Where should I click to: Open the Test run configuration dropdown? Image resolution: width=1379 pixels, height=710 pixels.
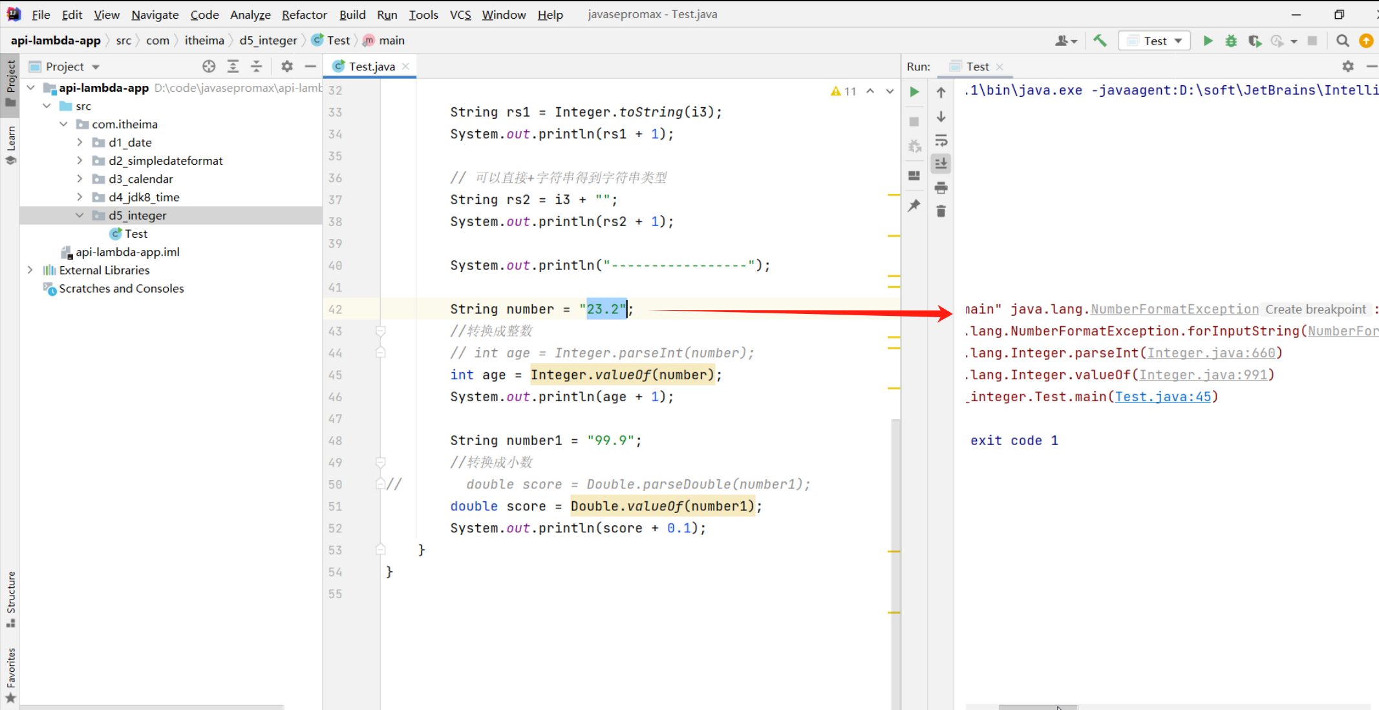click(x=1155, y=41)
